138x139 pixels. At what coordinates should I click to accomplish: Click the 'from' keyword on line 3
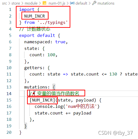[x=29, y=23]
